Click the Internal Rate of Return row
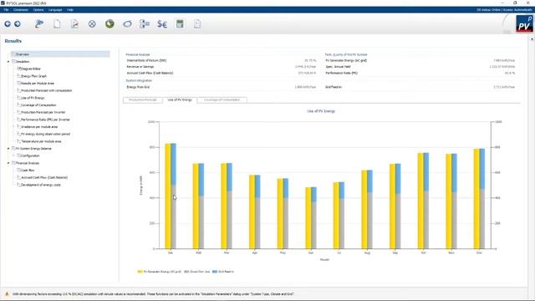 (221, 60)
